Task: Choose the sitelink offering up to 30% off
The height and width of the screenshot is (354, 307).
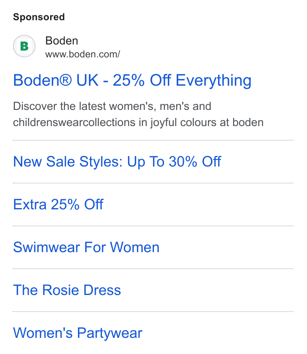Action: pyautogui.click(x=117, y=162)
